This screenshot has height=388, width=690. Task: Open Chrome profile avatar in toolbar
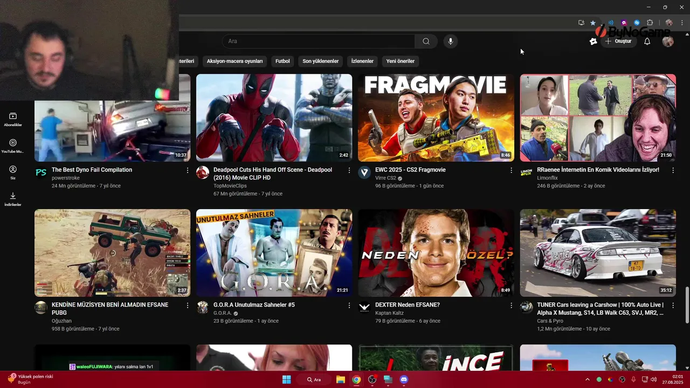coord(669,23)
